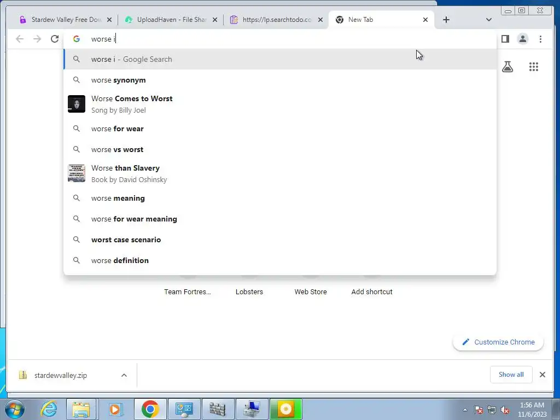Close the Stardew Valley tab
Viewport: 560px width, 420px height.
coord(109,20)
